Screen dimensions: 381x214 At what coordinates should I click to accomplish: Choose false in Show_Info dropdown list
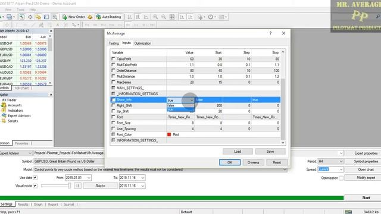coord(180,106)
